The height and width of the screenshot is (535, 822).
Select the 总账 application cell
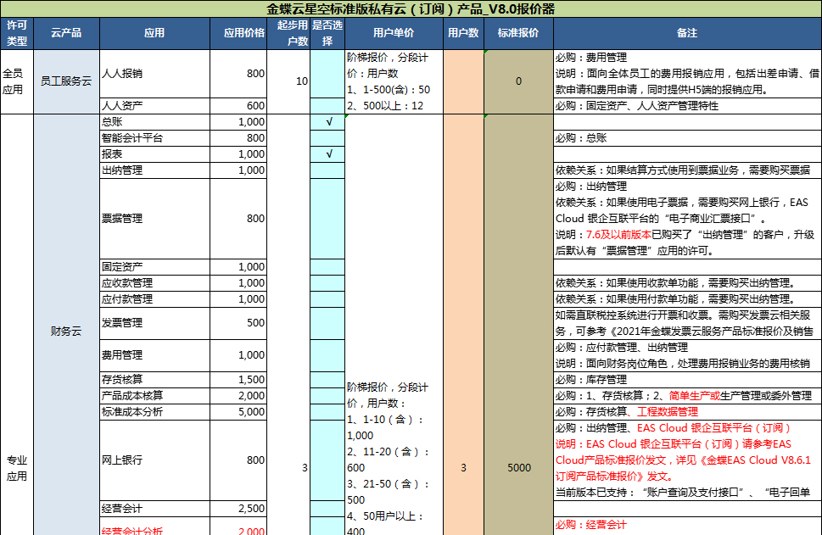coord(154,122)
